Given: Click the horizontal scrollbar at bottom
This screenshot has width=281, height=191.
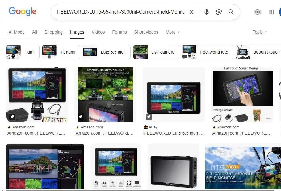Looking at the screenshot, I should pyautogui.click(x=140, y=190).
